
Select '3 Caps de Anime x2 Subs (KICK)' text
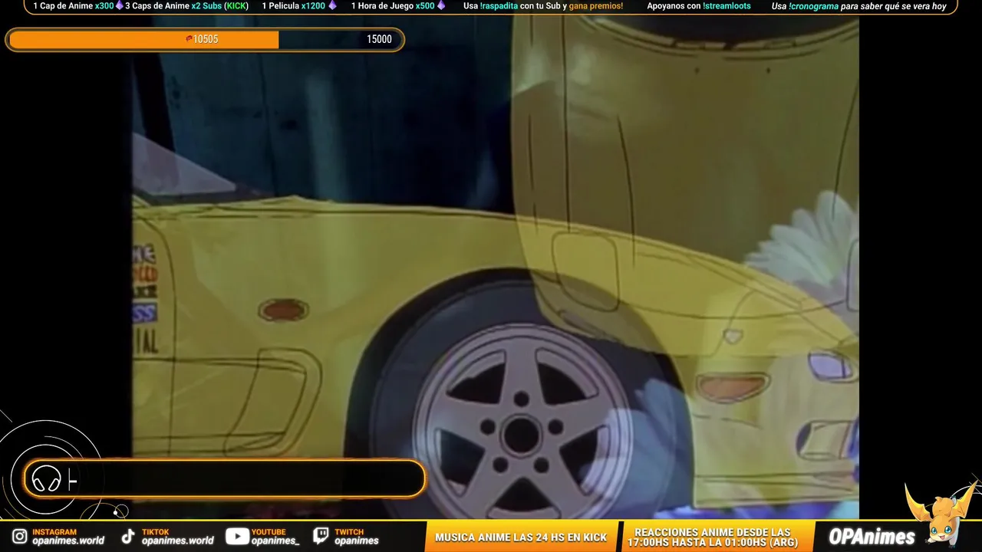[186, 6]
